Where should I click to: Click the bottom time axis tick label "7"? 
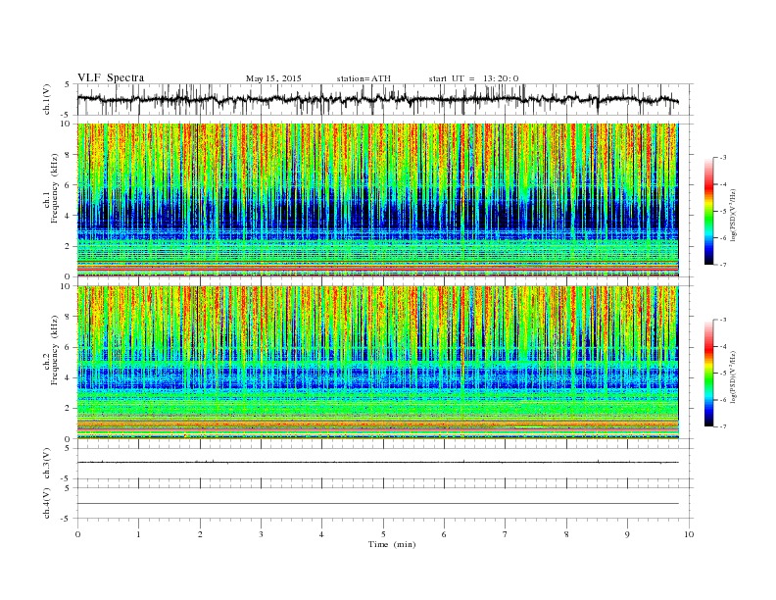click(x=505, y=534)
